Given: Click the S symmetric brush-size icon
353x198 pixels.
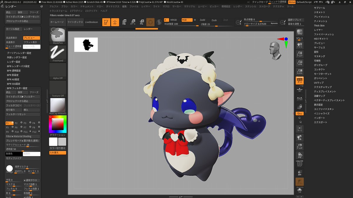Looking at the screenshot, I should tap(239, 22).
